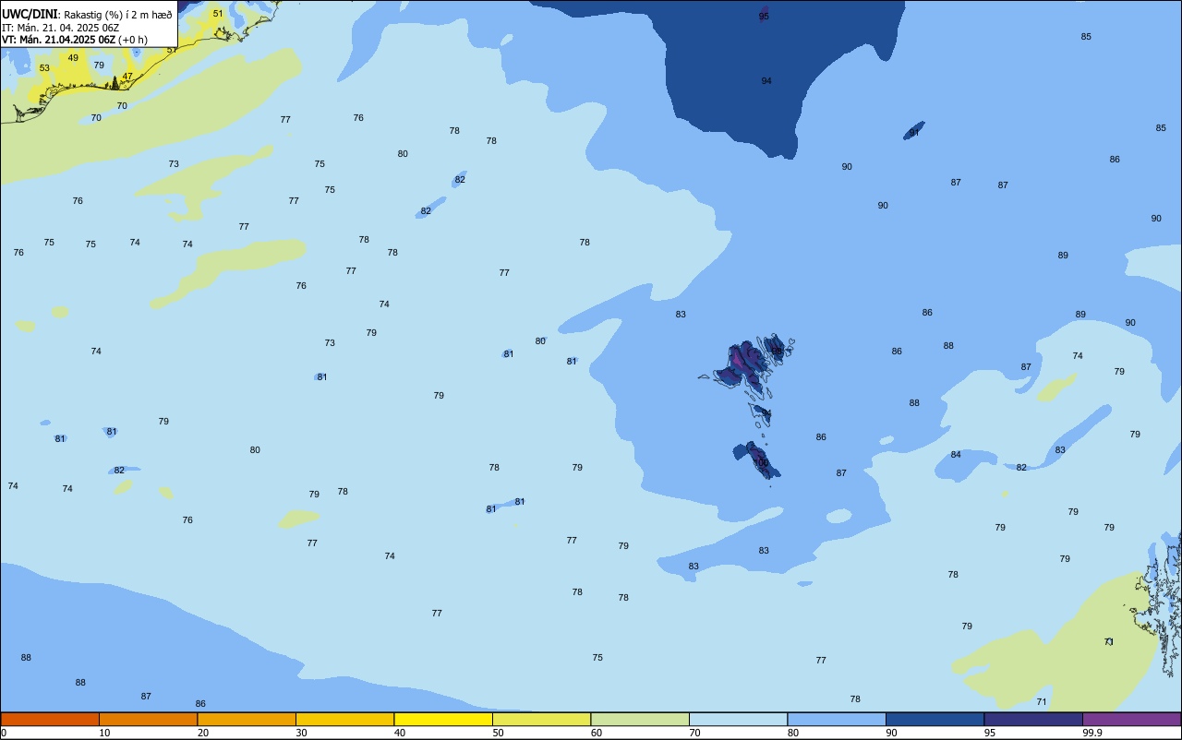Screen dimensions: 1182x740
Task: Select the orange 10–20 legend color segment
Action: [148, 719]
